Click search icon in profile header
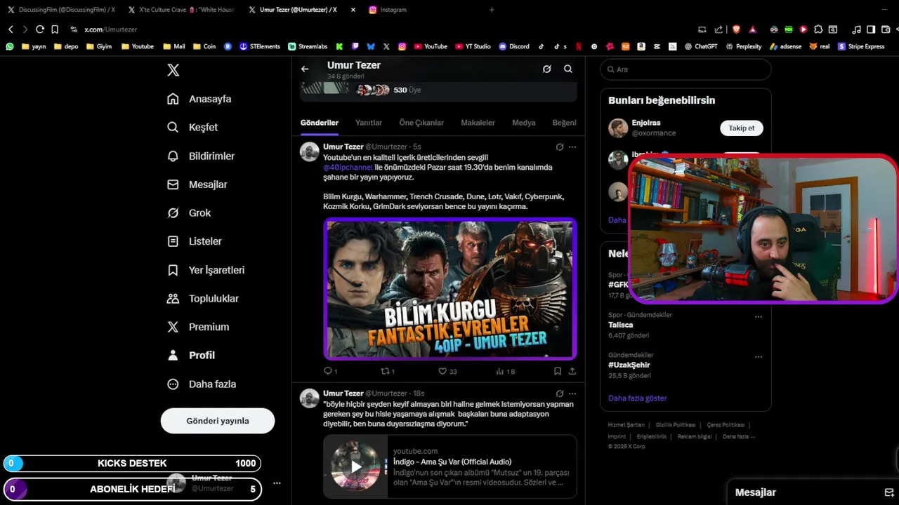The image size is (899, 505). [x=567, y=69]
